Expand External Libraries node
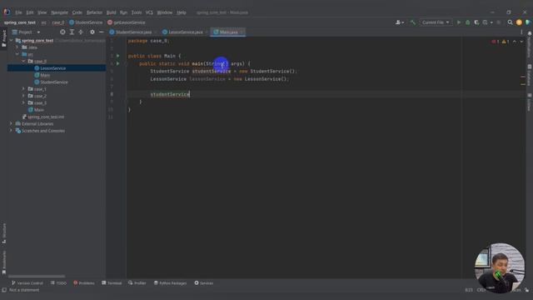The image size is (533, 300). [11, 124]
